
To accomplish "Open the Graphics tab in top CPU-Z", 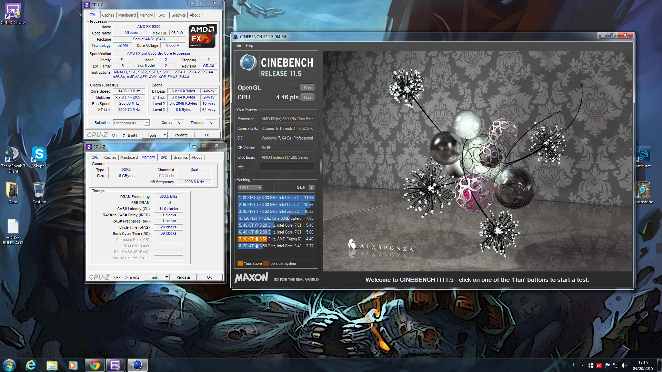I will (179, 15).
